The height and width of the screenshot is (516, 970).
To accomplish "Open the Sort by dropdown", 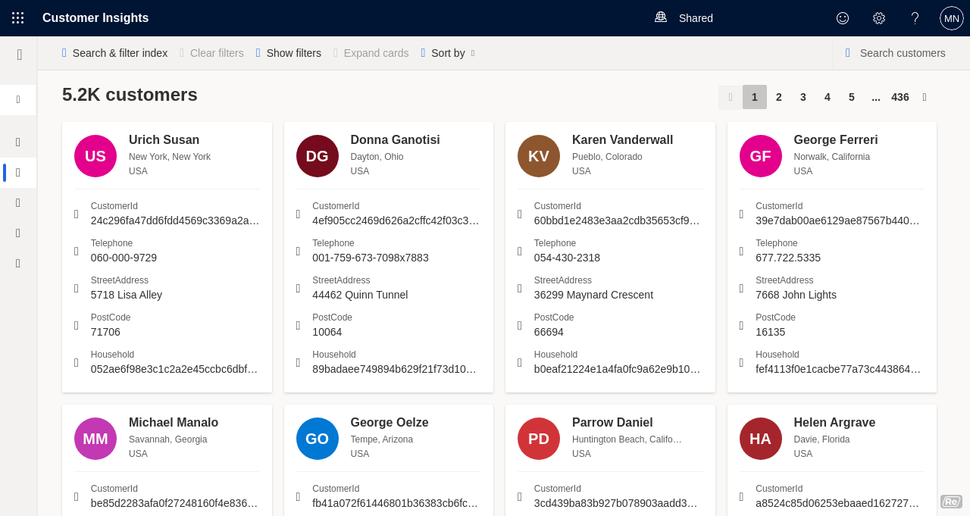I will point(448,53).
